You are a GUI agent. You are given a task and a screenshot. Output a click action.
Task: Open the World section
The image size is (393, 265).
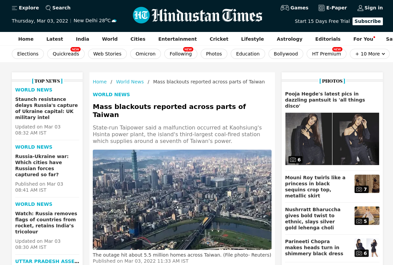tap(110, 39)
